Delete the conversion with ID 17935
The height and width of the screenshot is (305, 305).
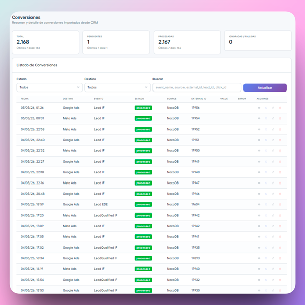[280, 248]
